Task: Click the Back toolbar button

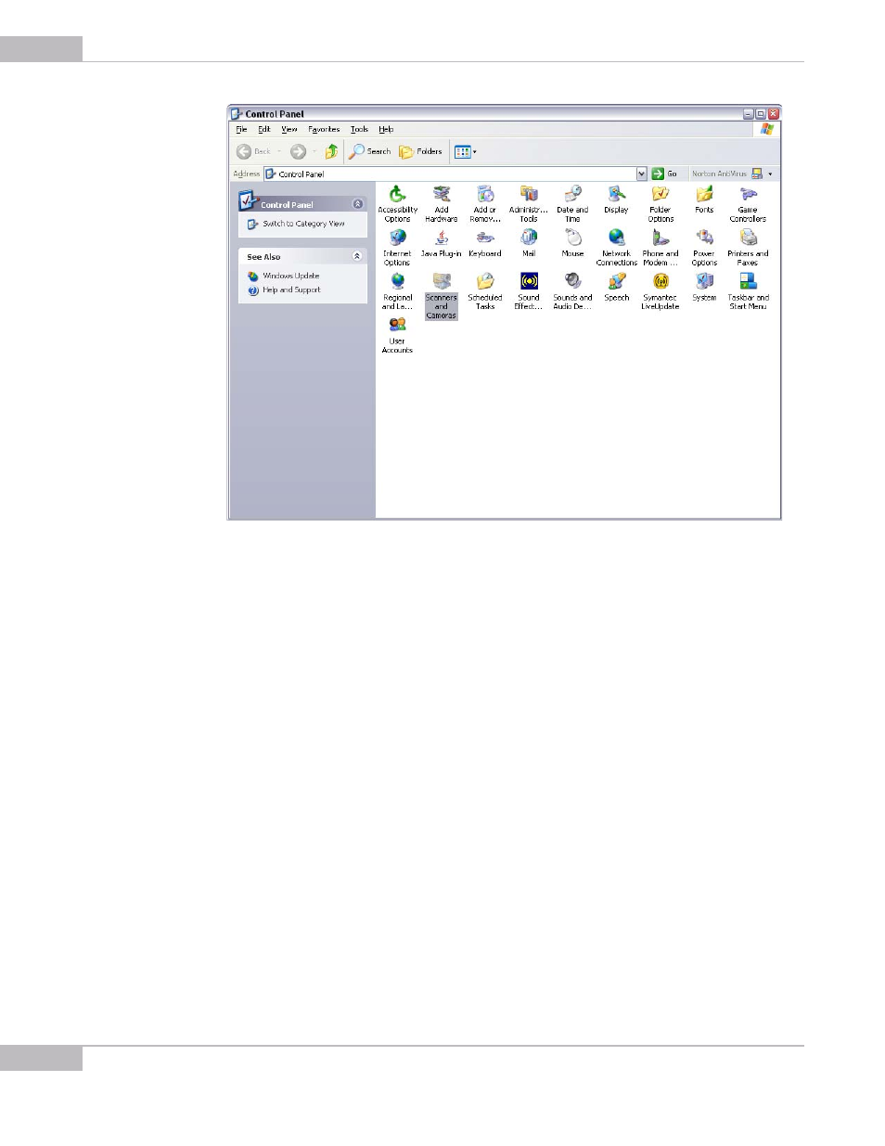Action: [x=253, y=151]
